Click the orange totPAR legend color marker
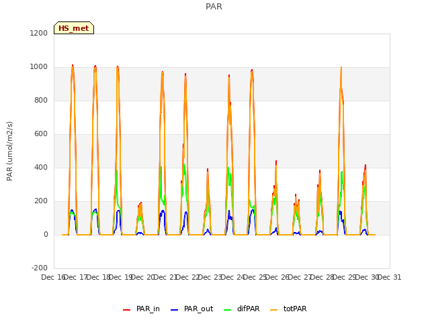Viewport: 430px width, 322px height. pos(274,310)
